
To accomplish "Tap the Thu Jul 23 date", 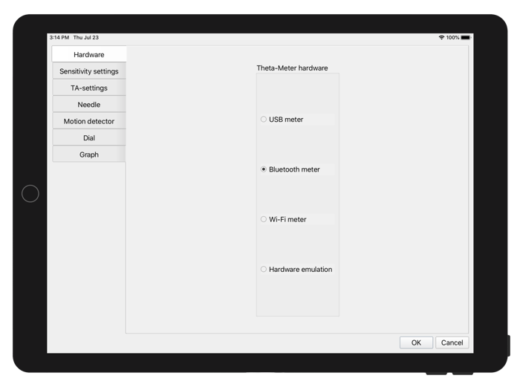I will (86, 37).
